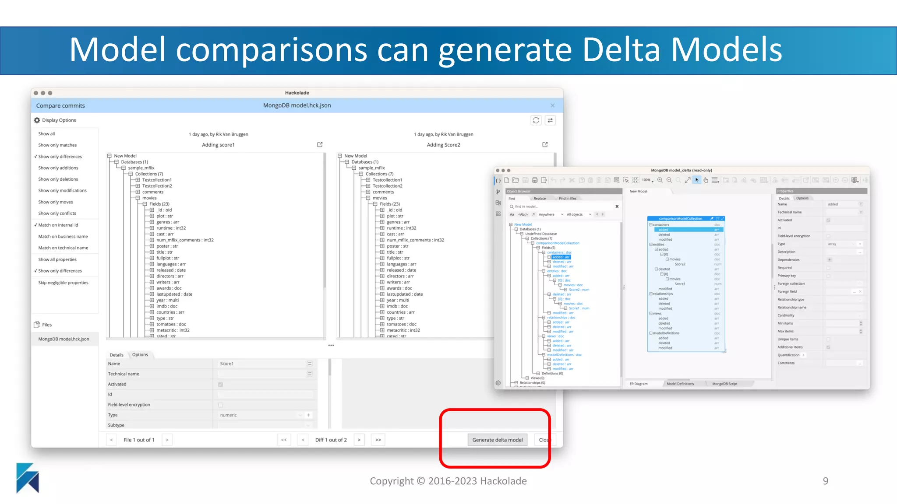The width and height of the screenshot is (897, 504).
Task: Toggle Field-level encryption checkbox in Compare commits details
Action: tap(220, 405)
